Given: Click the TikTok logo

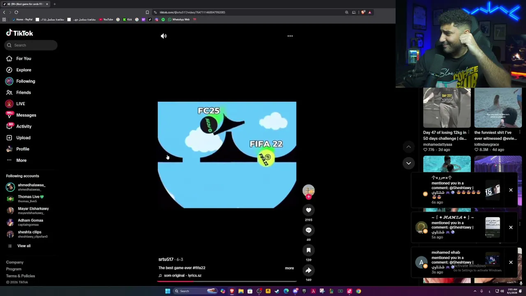Looking at the screenshot, I should tap(20, 33).
